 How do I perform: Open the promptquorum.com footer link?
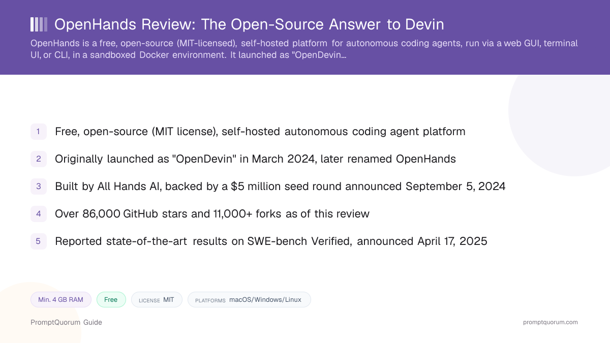(x=551, y=322)
